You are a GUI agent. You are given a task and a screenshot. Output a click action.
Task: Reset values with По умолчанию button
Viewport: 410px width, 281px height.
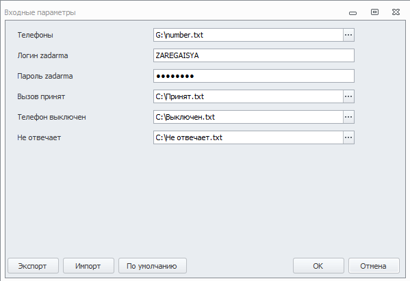(x=153, y=266)
